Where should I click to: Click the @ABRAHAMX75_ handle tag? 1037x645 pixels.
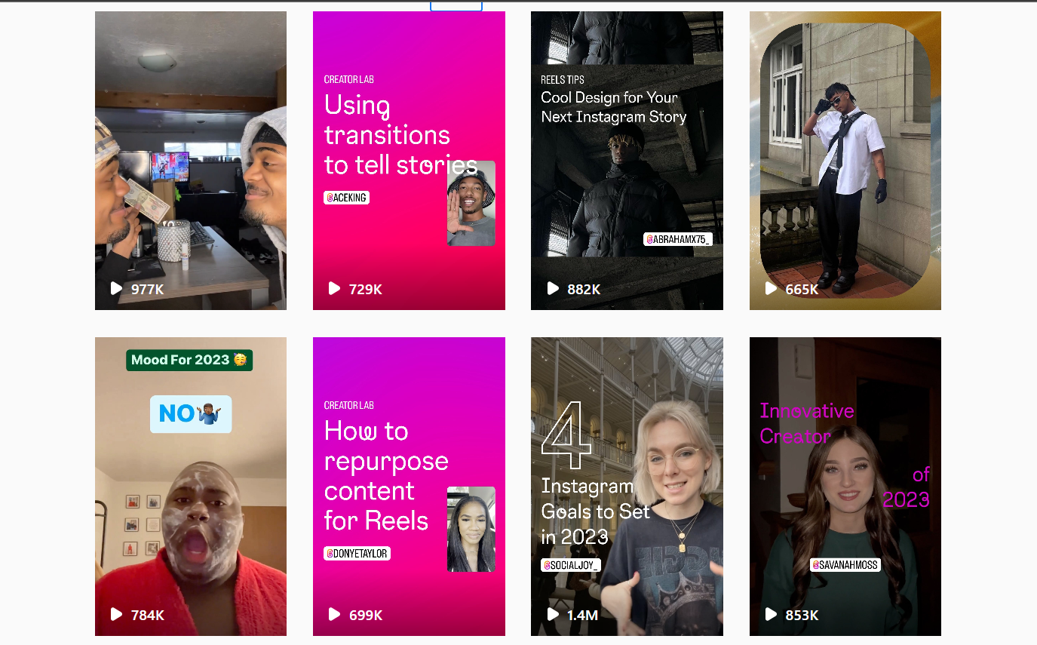(x=678, y=239)
